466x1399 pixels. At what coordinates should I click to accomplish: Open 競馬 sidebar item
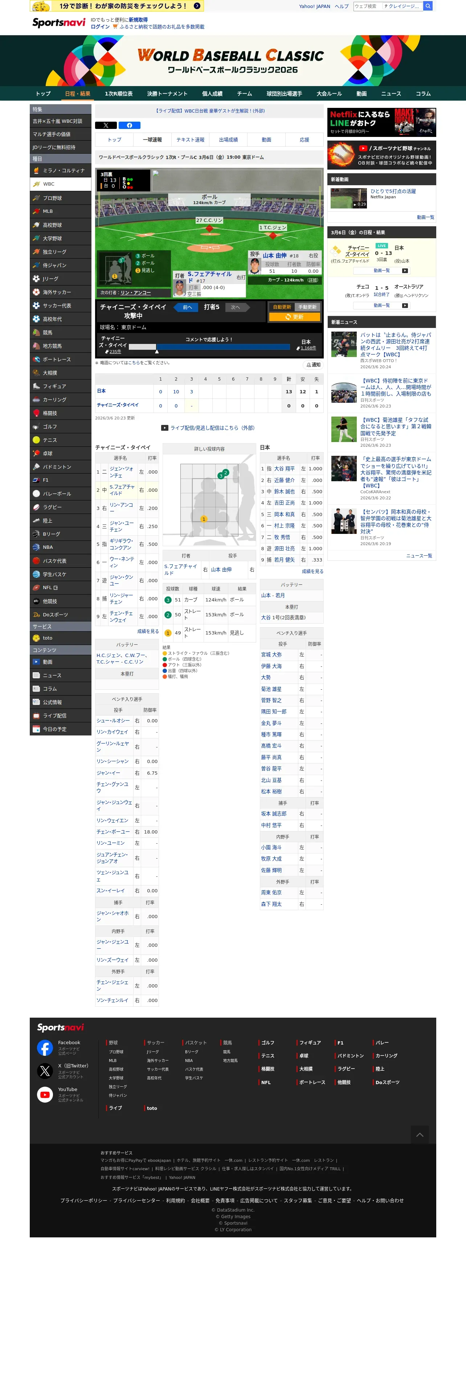60,332
